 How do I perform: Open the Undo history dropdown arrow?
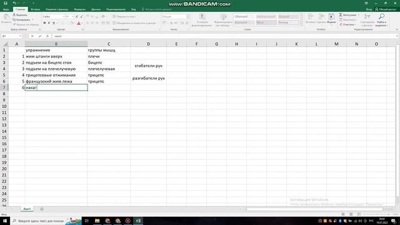coord(19,3)
